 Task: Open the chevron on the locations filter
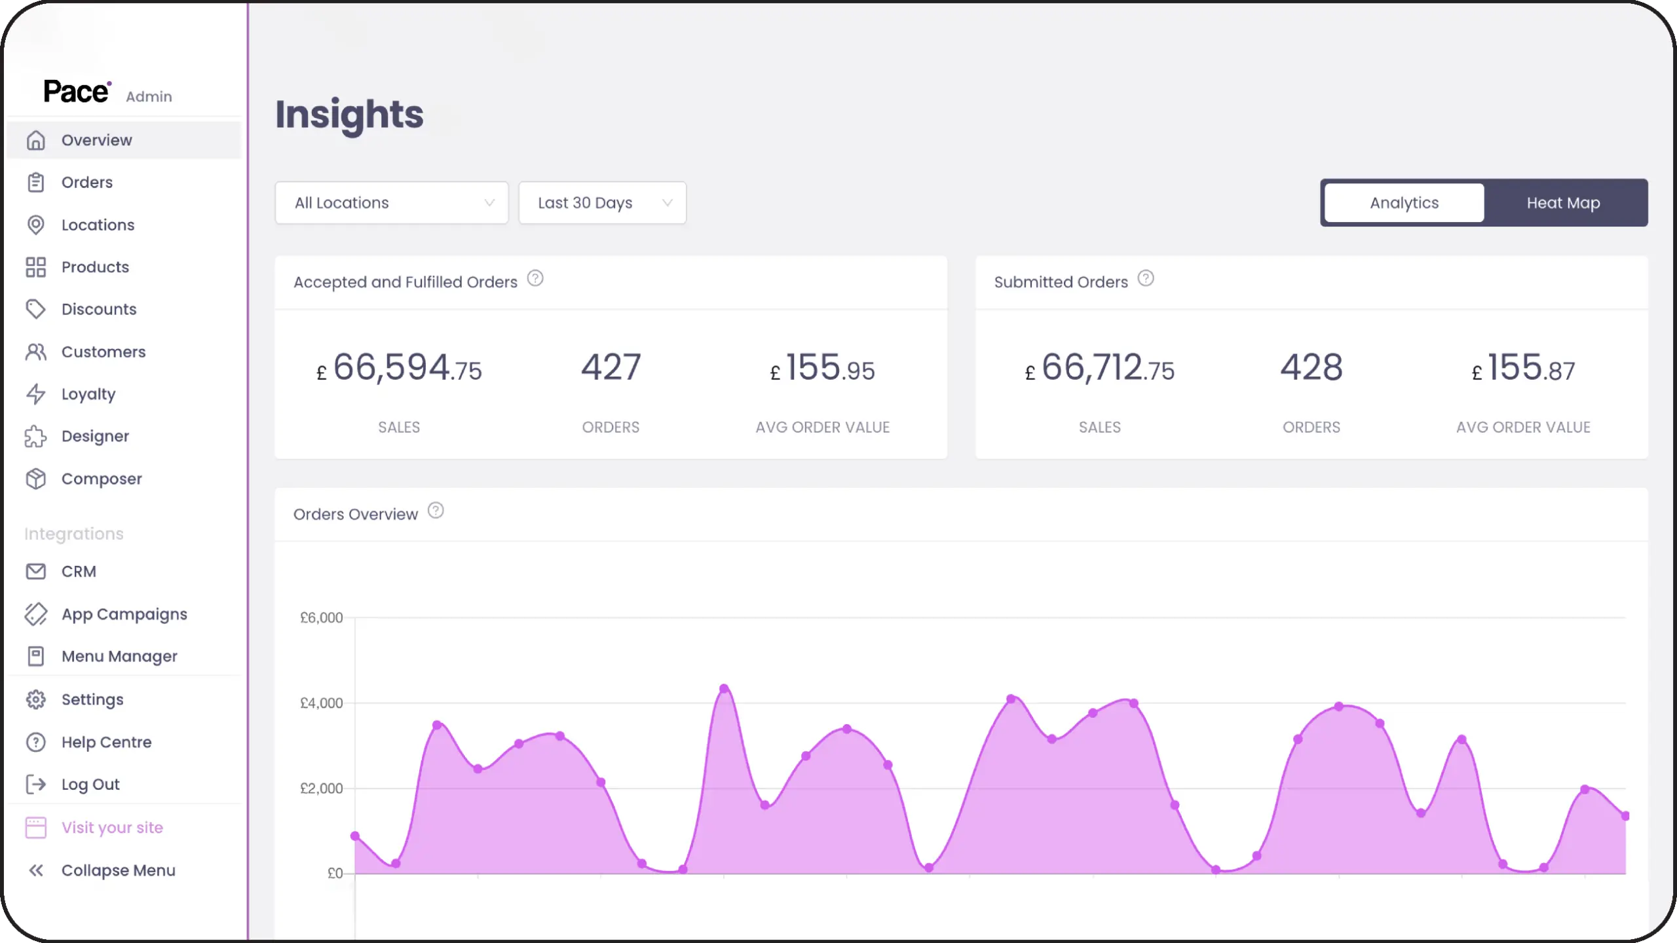pos(489,202)
